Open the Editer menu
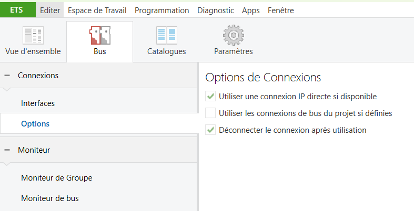 [50, 10]
